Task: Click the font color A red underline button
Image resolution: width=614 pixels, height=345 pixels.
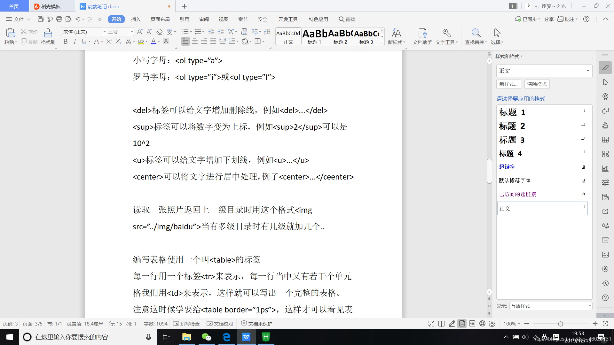Action: coord(153,41)
